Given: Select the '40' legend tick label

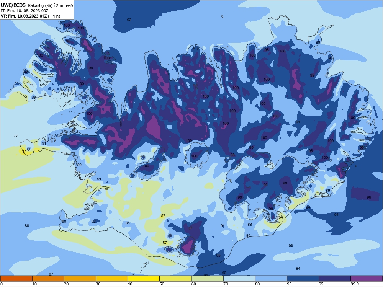Looking at the screenshot, I should 130,284.
